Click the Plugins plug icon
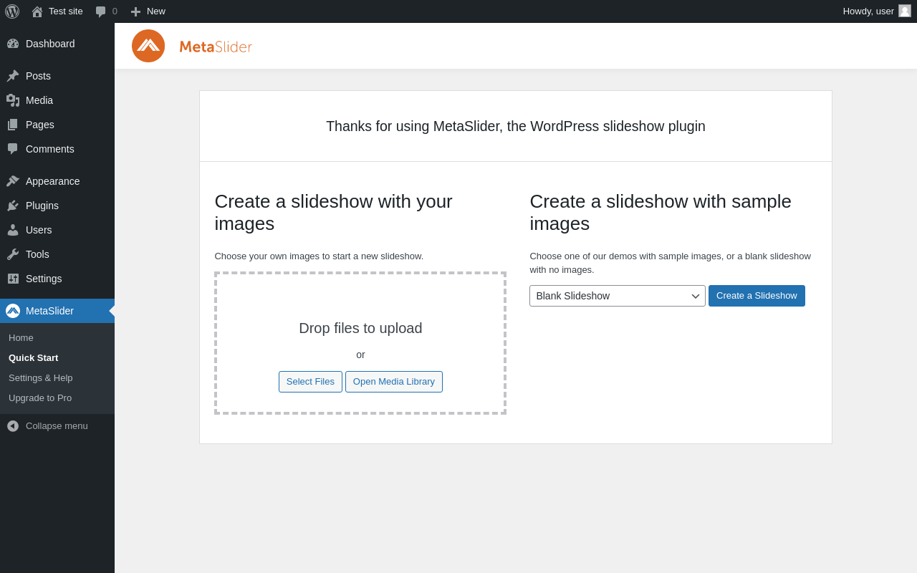 (13, 206)
